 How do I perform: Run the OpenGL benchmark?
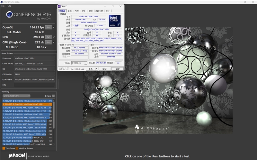[49, 27]
